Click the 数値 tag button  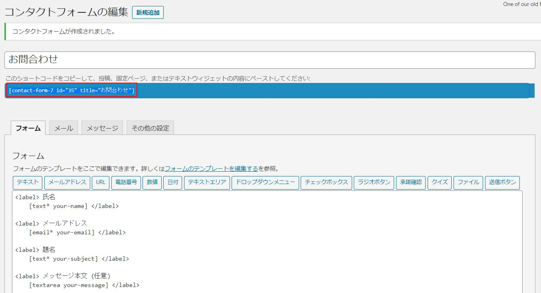click(152, 182)
